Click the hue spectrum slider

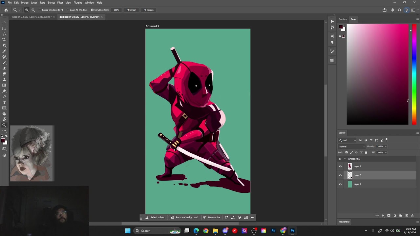click(x=414, y=74)
